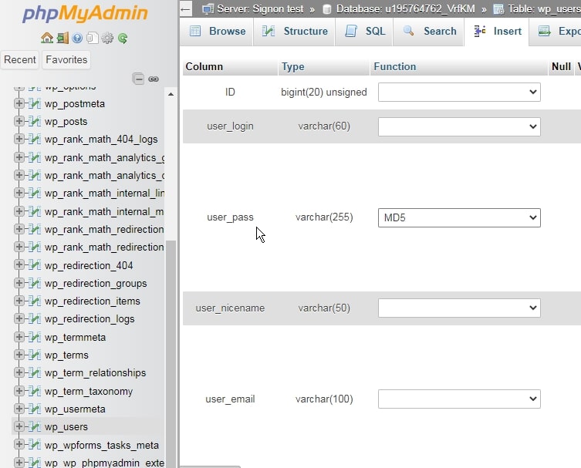Expand the wp_users tree node
The height and width of the screenshot is (468, 581).
[19, 426]
